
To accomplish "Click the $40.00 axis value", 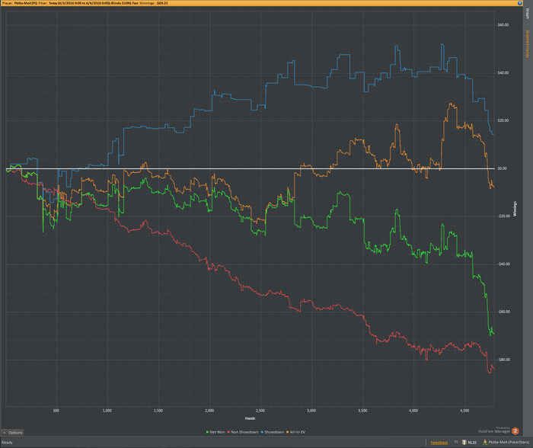I will [503, 73].
